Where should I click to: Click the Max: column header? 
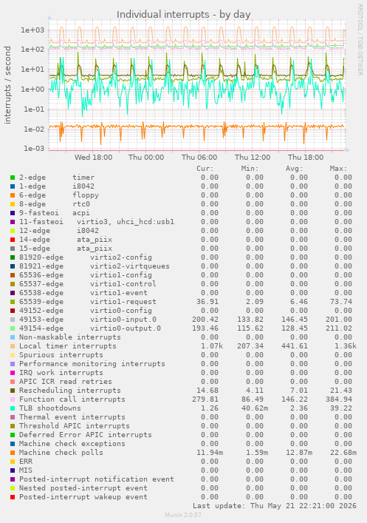coord(339,169)
